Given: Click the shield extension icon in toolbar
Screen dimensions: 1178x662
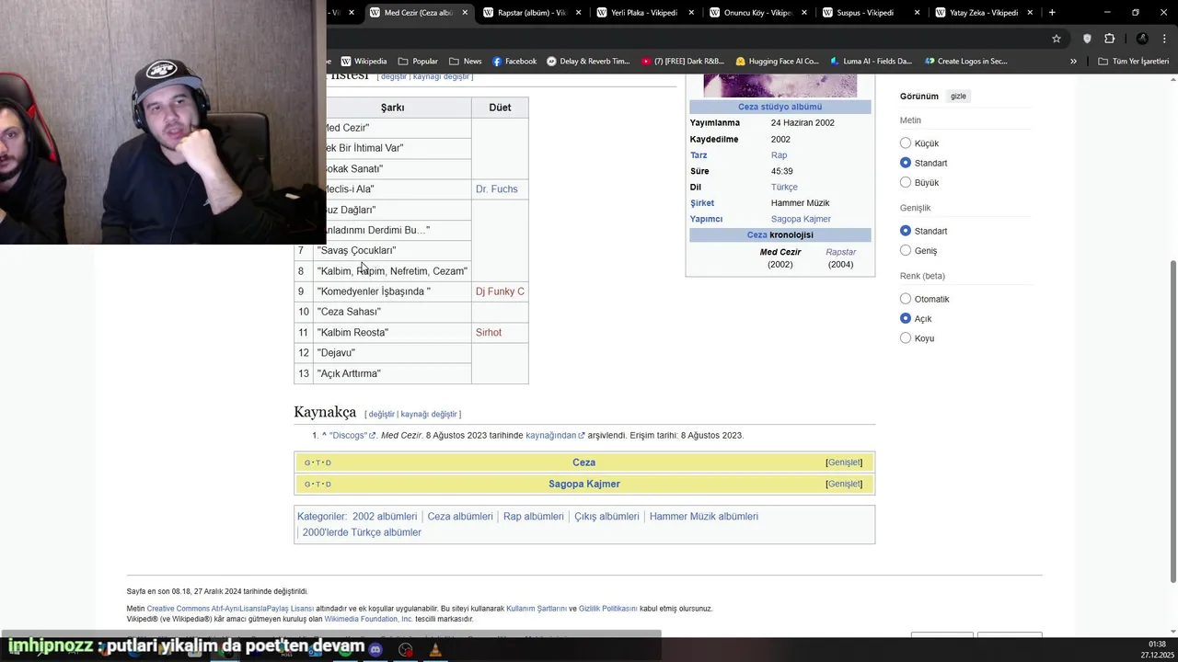Looking at the screenshot, I should pyautogui.click(x=1087, y=39).
